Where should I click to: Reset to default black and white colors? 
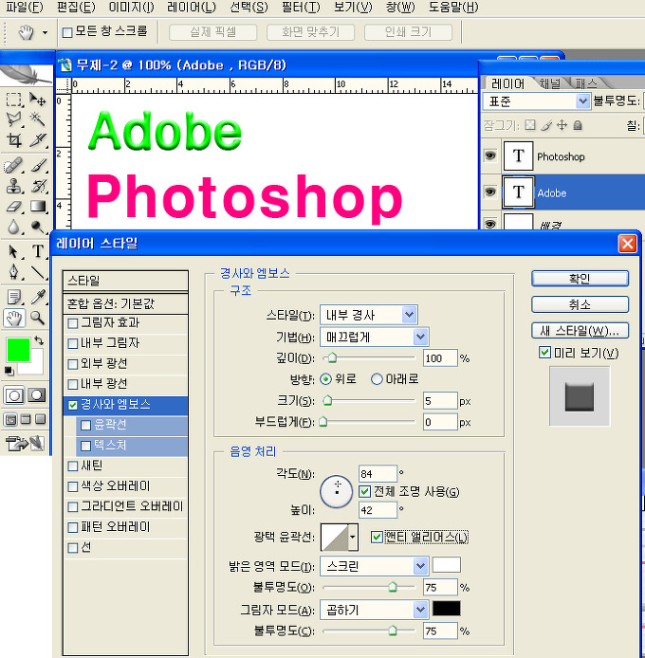click(9, 371)
